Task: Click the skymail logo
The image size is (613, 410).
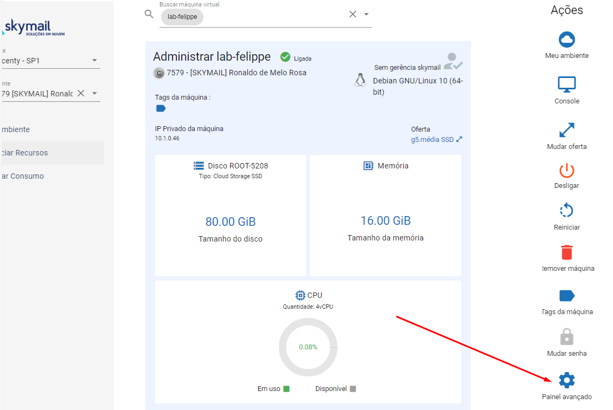Action: (x=34, y=27)
